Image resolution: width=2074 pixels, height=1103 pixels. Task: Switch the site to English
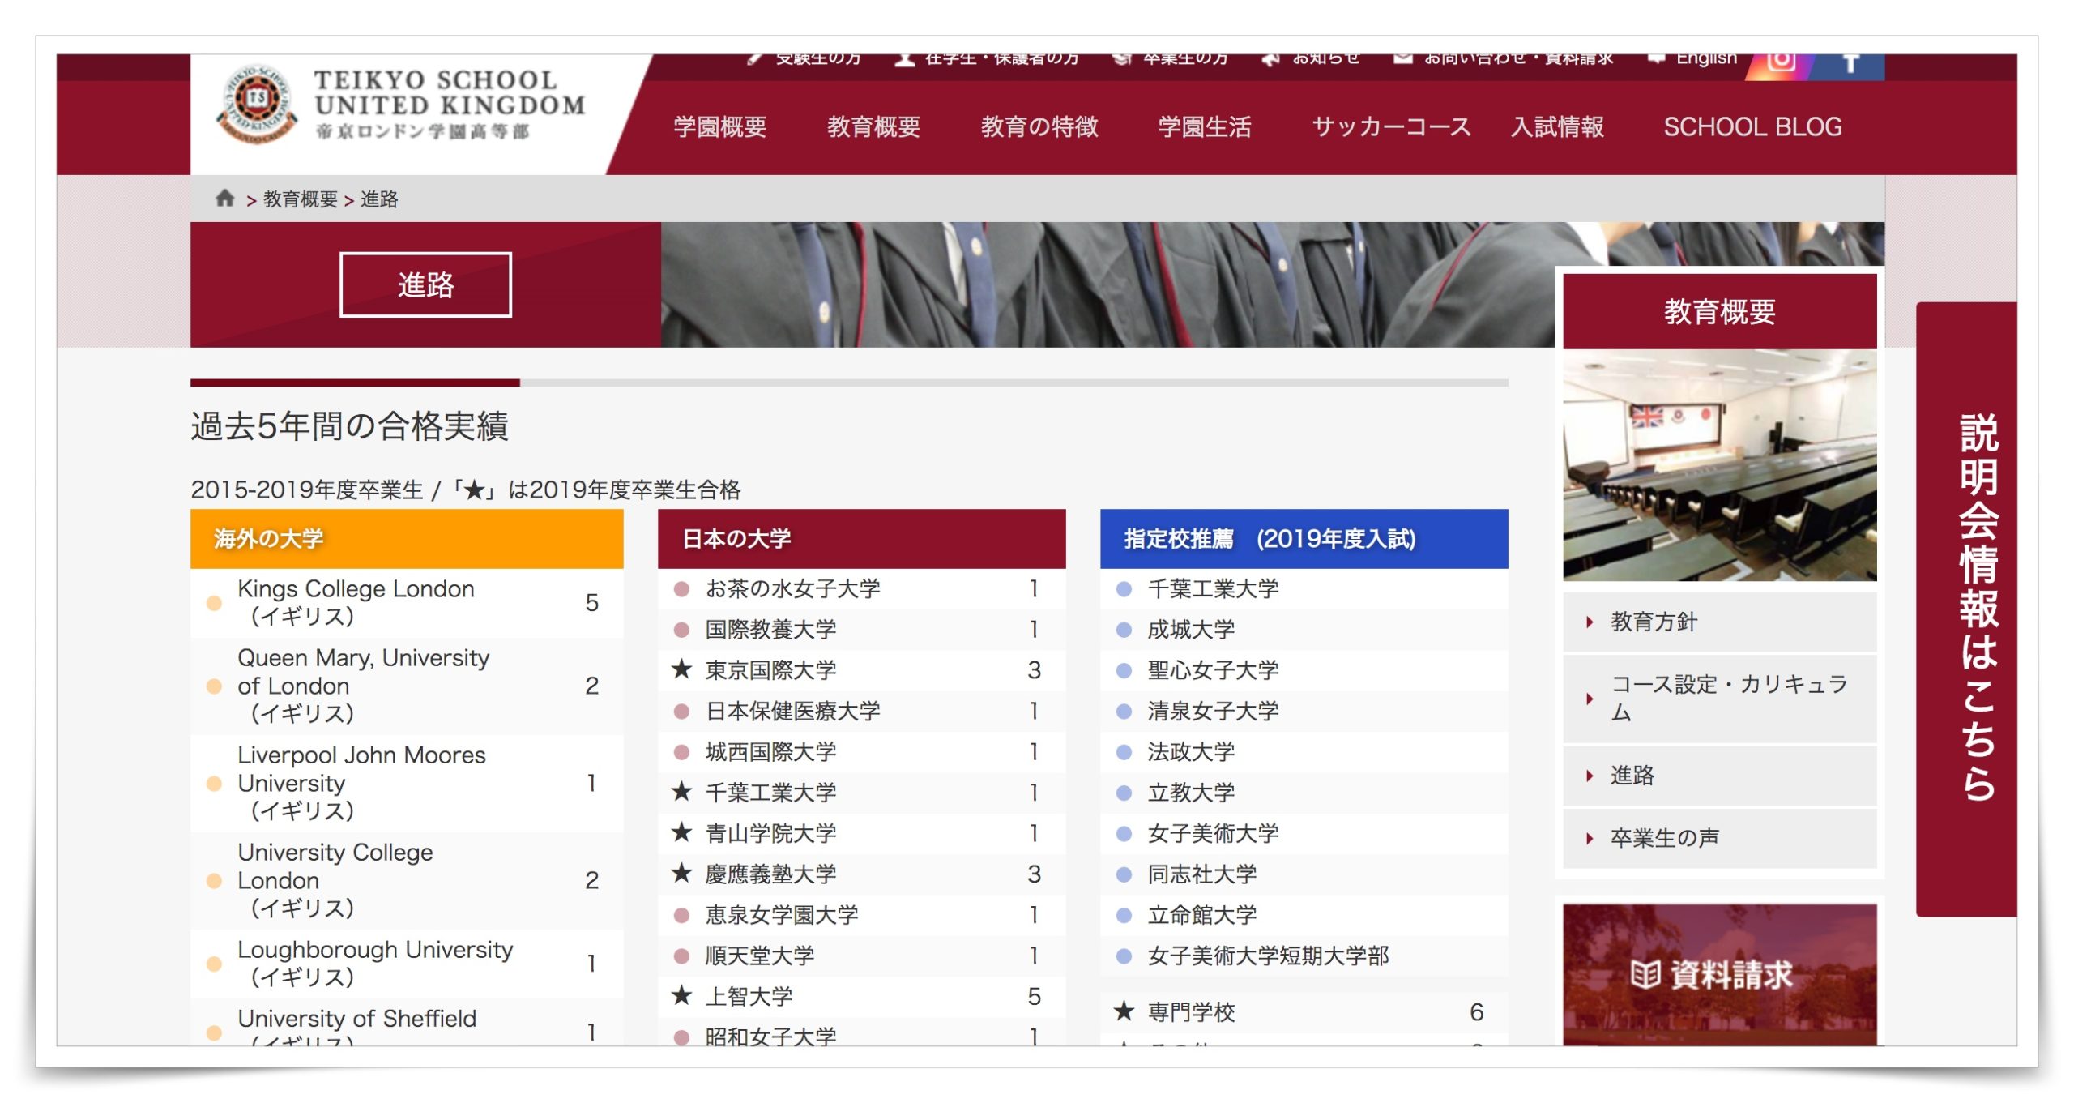click(1706, 59)
